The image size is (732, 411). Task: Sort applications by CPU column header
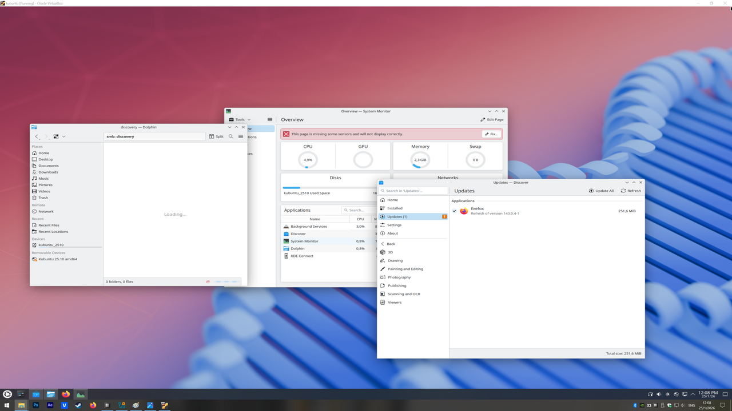[360, 219]
